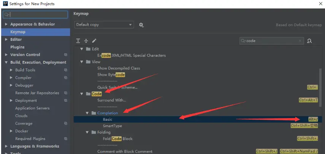Expand Appearance & Behavior settings
Screen dimensions: 325x154
pos(6,24)
